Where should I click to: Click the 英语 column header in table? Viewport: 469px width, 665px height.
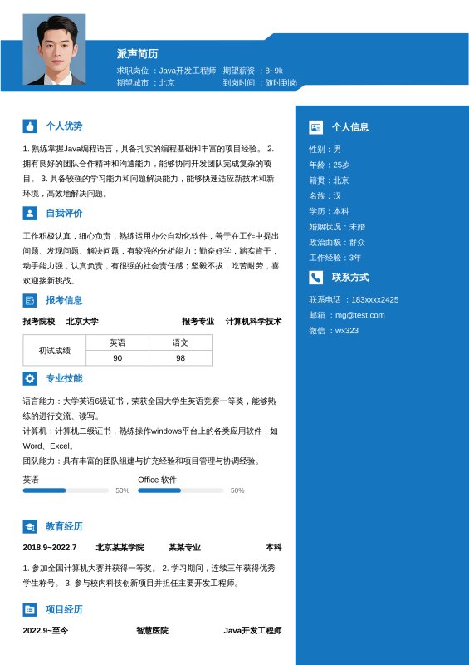coord(117,342)
